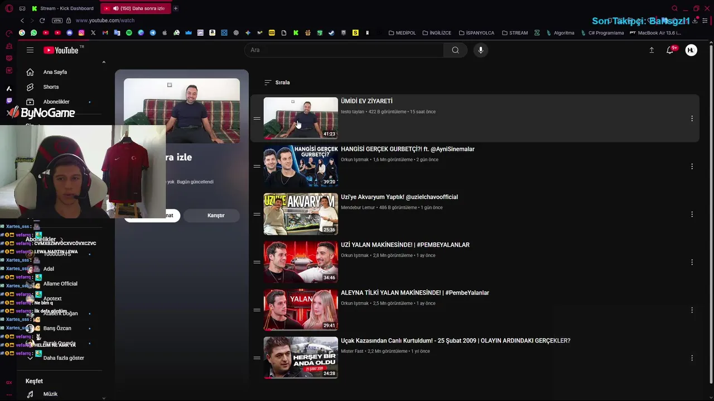This screenshot has width=714, height=401.
Task: Open browser downloads icon
Action: [694, 21]
